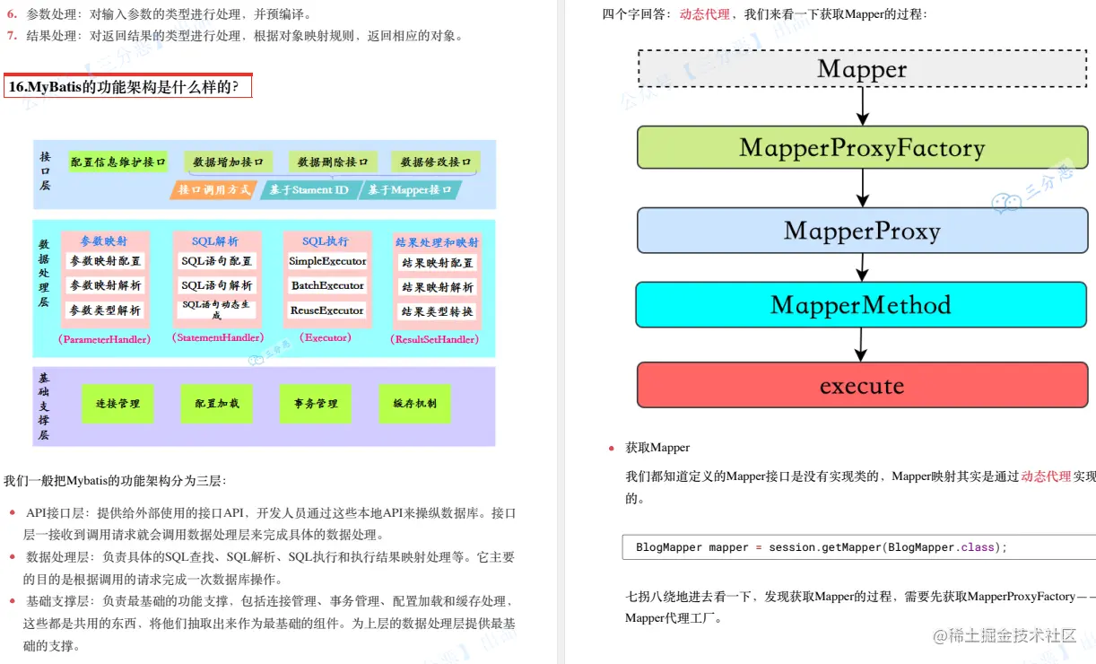Click list item "7. 结果处理" line

(x=236, y=36)
